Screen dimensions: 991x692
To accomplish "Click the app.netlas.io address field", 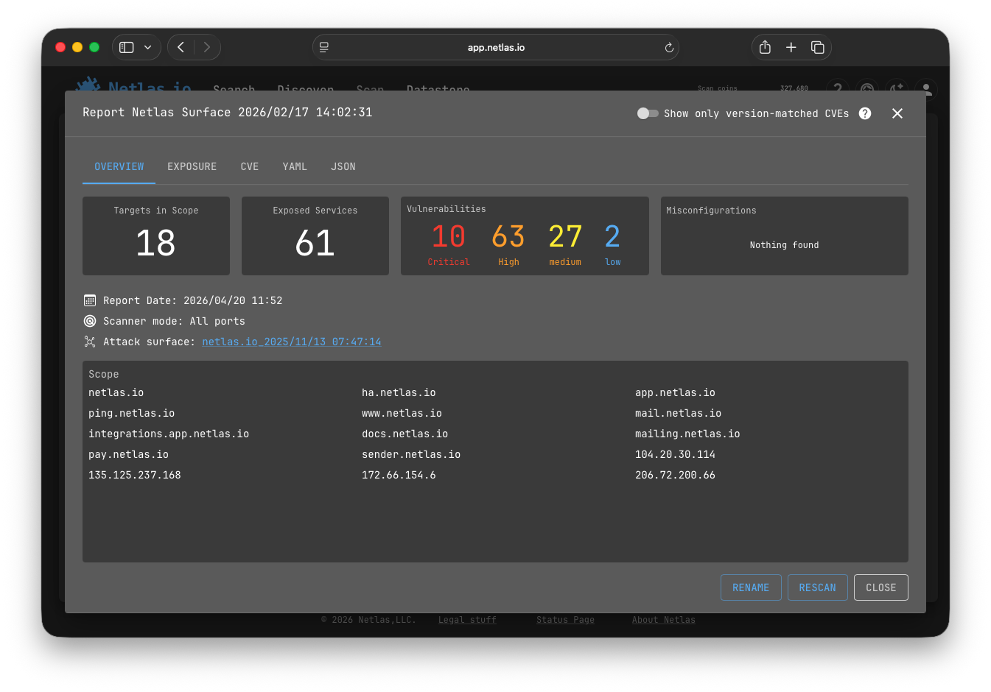I will click(496, 47).
